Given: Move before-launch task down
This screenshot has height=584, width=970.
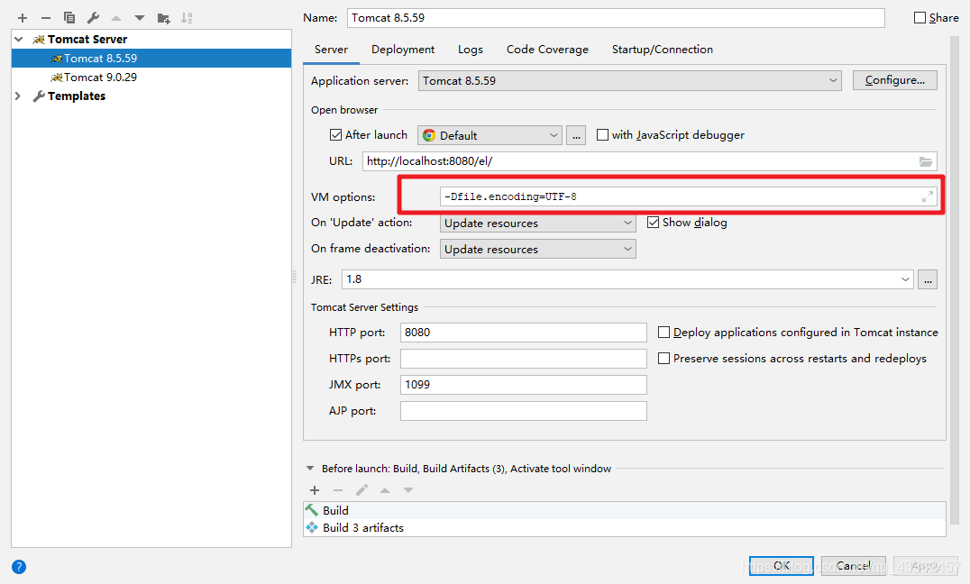Looking at the screenshot, I should [408, 490].
